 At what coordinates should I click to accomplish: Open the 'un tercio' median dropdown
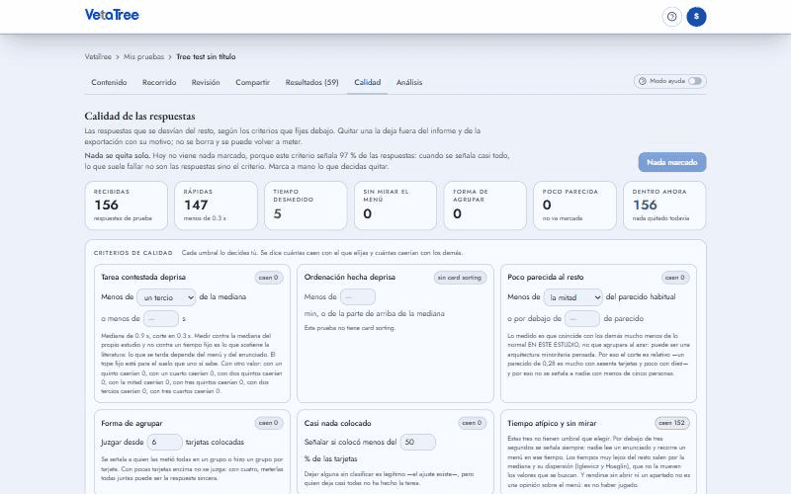[x=166, y=297]
